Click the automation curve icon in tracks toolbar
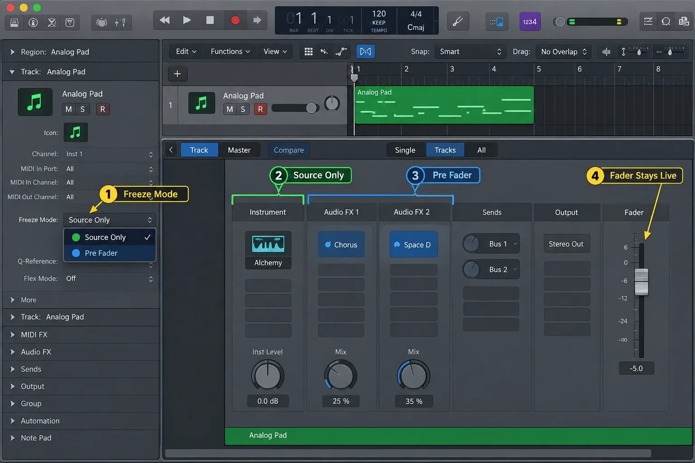 pos(341,52)
